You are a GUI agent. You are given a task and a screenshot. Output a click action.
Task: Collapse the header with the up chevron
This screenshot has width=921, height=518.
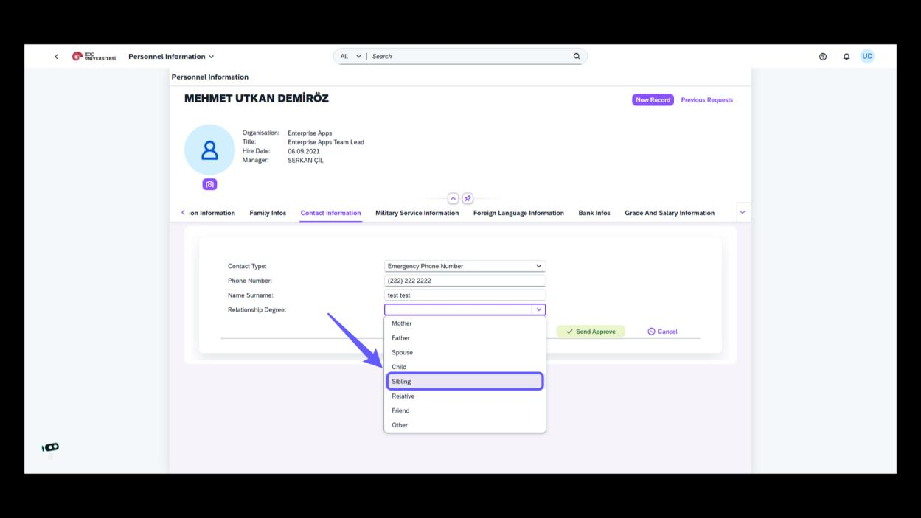coord(453,199)
